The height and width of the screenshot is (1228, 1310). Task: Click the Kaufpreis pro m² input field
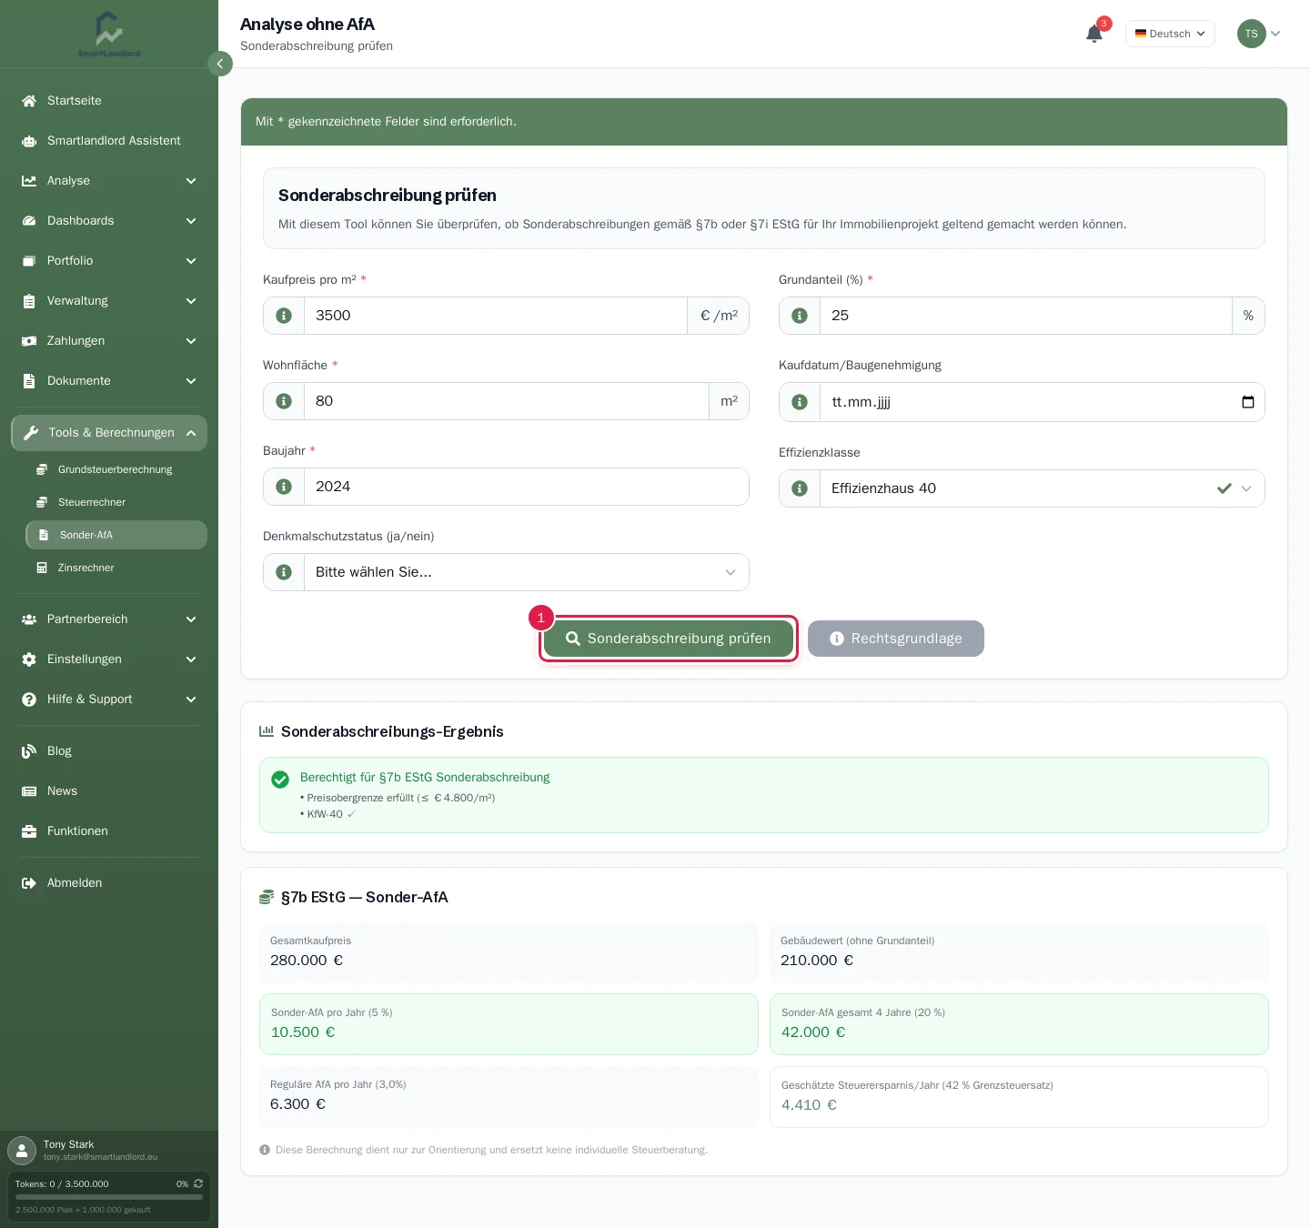(496, 316)
